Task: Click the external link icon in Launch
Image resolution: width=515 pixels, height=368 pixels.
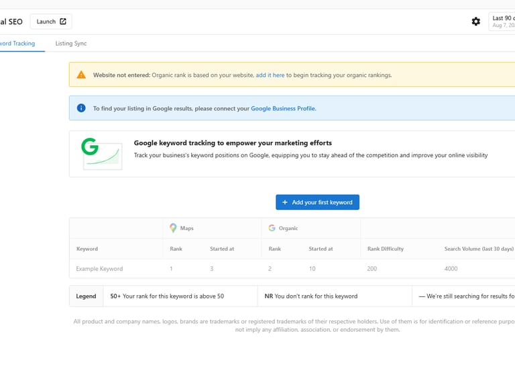Action: click(x=63, y=21)
